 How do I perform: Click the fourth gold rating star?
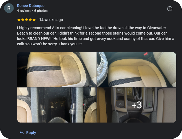tap(30, 20)
